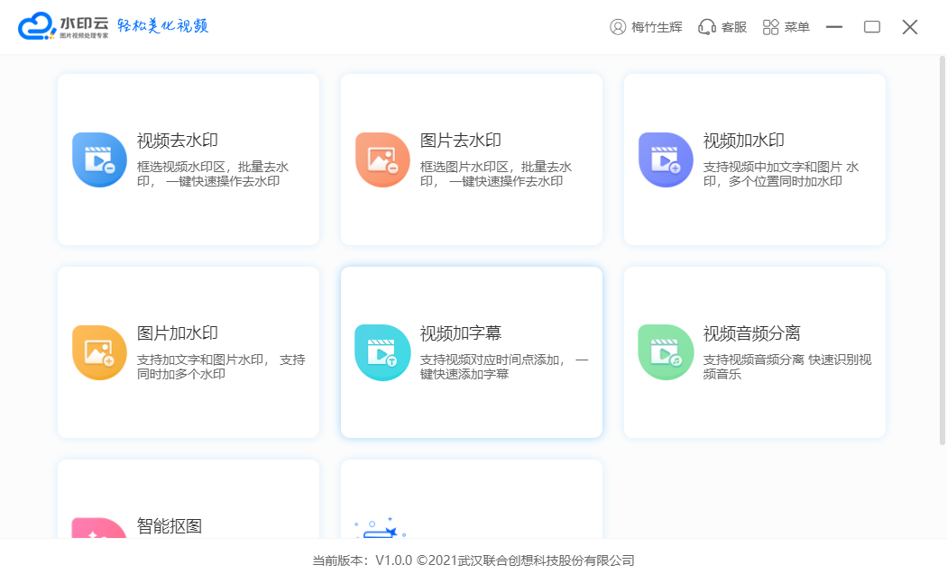Click the username 梅竹生辉
The height and width of the screenshot is (583, 947).
pyautogui.click(x=658, y=27)
